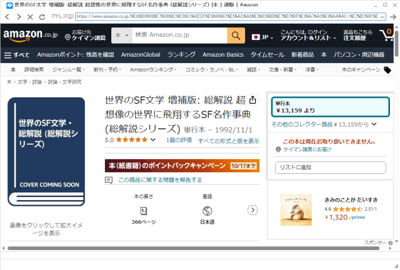Open the ジャンル一覧 dropdown
The width and height of the screenshot is (400, 270).
point(68,70)
